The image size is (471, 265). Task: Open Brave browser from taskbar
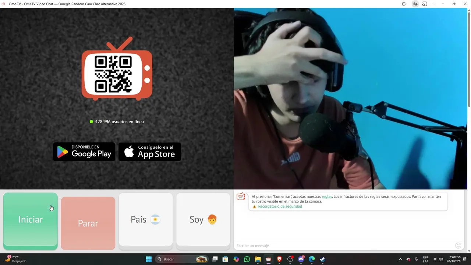click(279, 259)
